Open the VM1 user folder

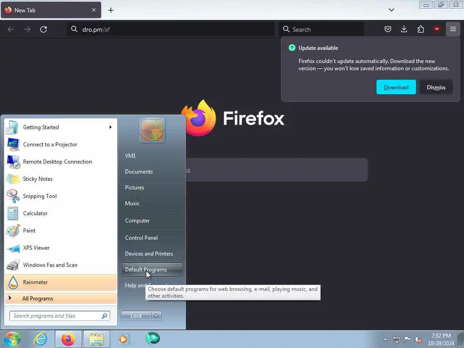pyautogui.click(x=152, y=156)
